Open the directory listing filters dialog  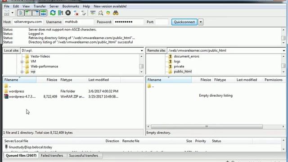click(x=93, y=13)
